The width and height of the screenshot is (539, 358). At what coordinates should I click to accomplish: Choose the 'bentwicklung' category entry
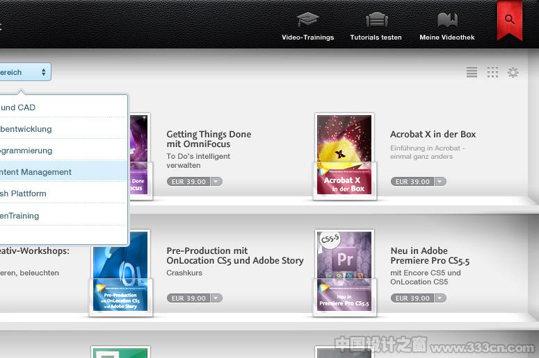tap(63, 129)
